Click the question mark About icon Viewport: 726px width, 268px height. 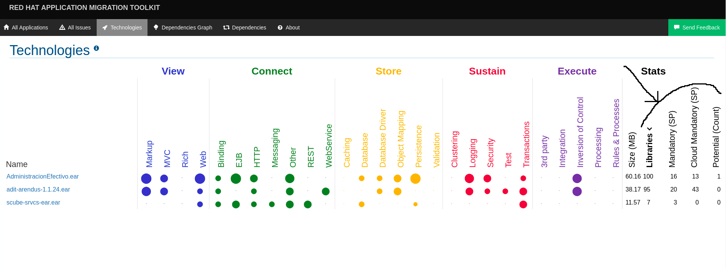(x=280, y=28)
